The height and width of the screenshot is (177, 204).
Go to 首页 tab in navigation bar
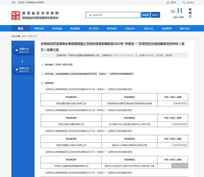(20, 28)
